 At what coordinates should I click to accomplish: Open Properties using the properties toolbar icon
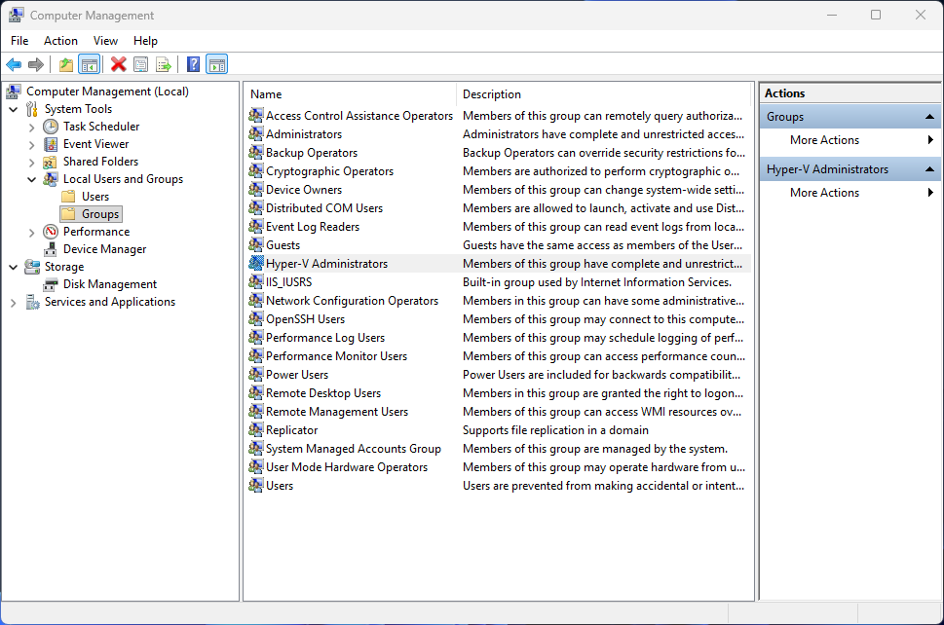point(142,64)
